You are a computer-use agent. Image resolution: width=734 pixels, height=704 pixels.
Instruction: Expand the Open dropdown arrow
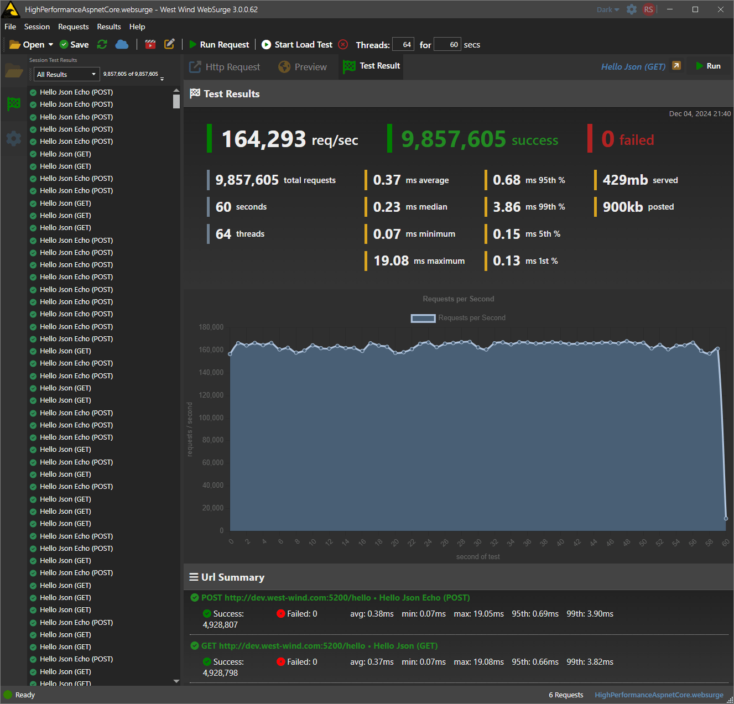[51, 45]
